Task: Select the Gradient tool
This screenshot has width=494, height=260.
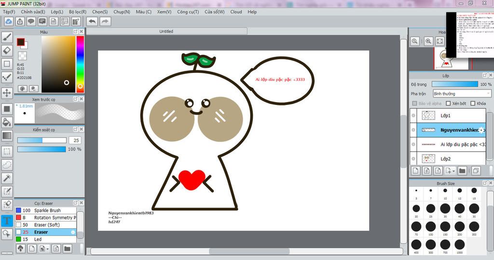Action: (x=7, y=136)
